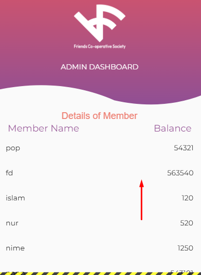Select the 'Friends Co-operative Society' caption text
The width and height of the screenshot is (201, 275).
click(100, 46)
